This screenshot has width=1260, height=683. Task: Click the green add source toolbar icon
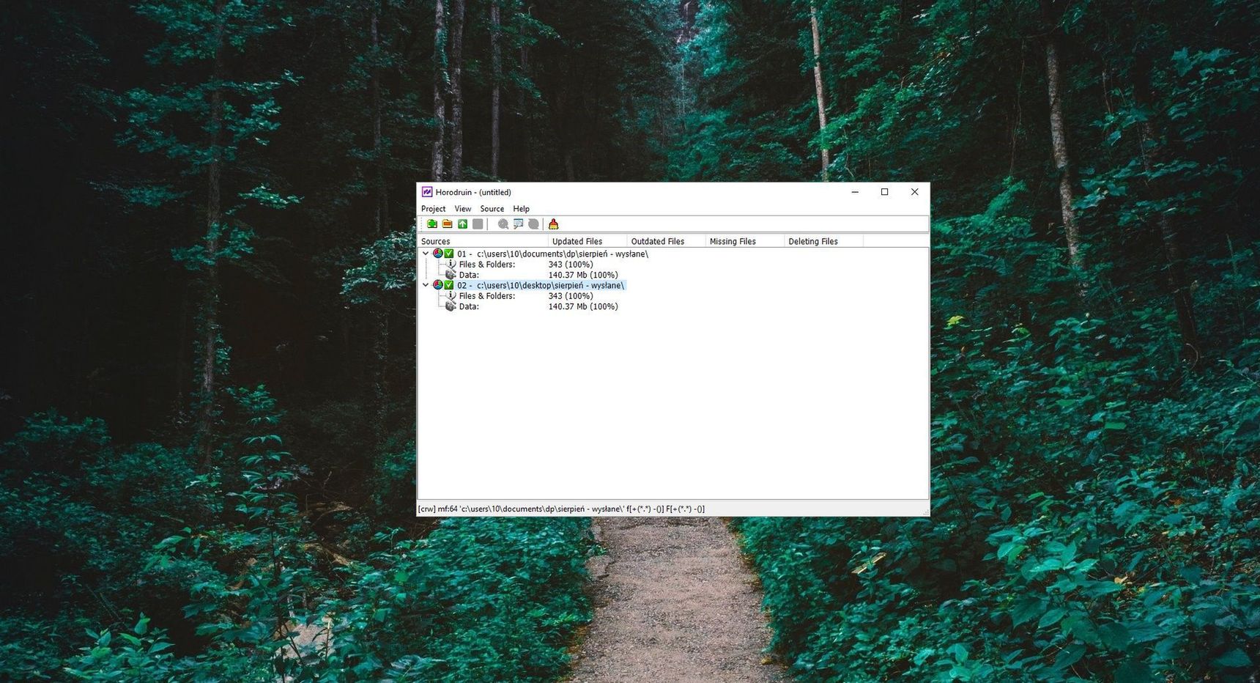[432, 224]
